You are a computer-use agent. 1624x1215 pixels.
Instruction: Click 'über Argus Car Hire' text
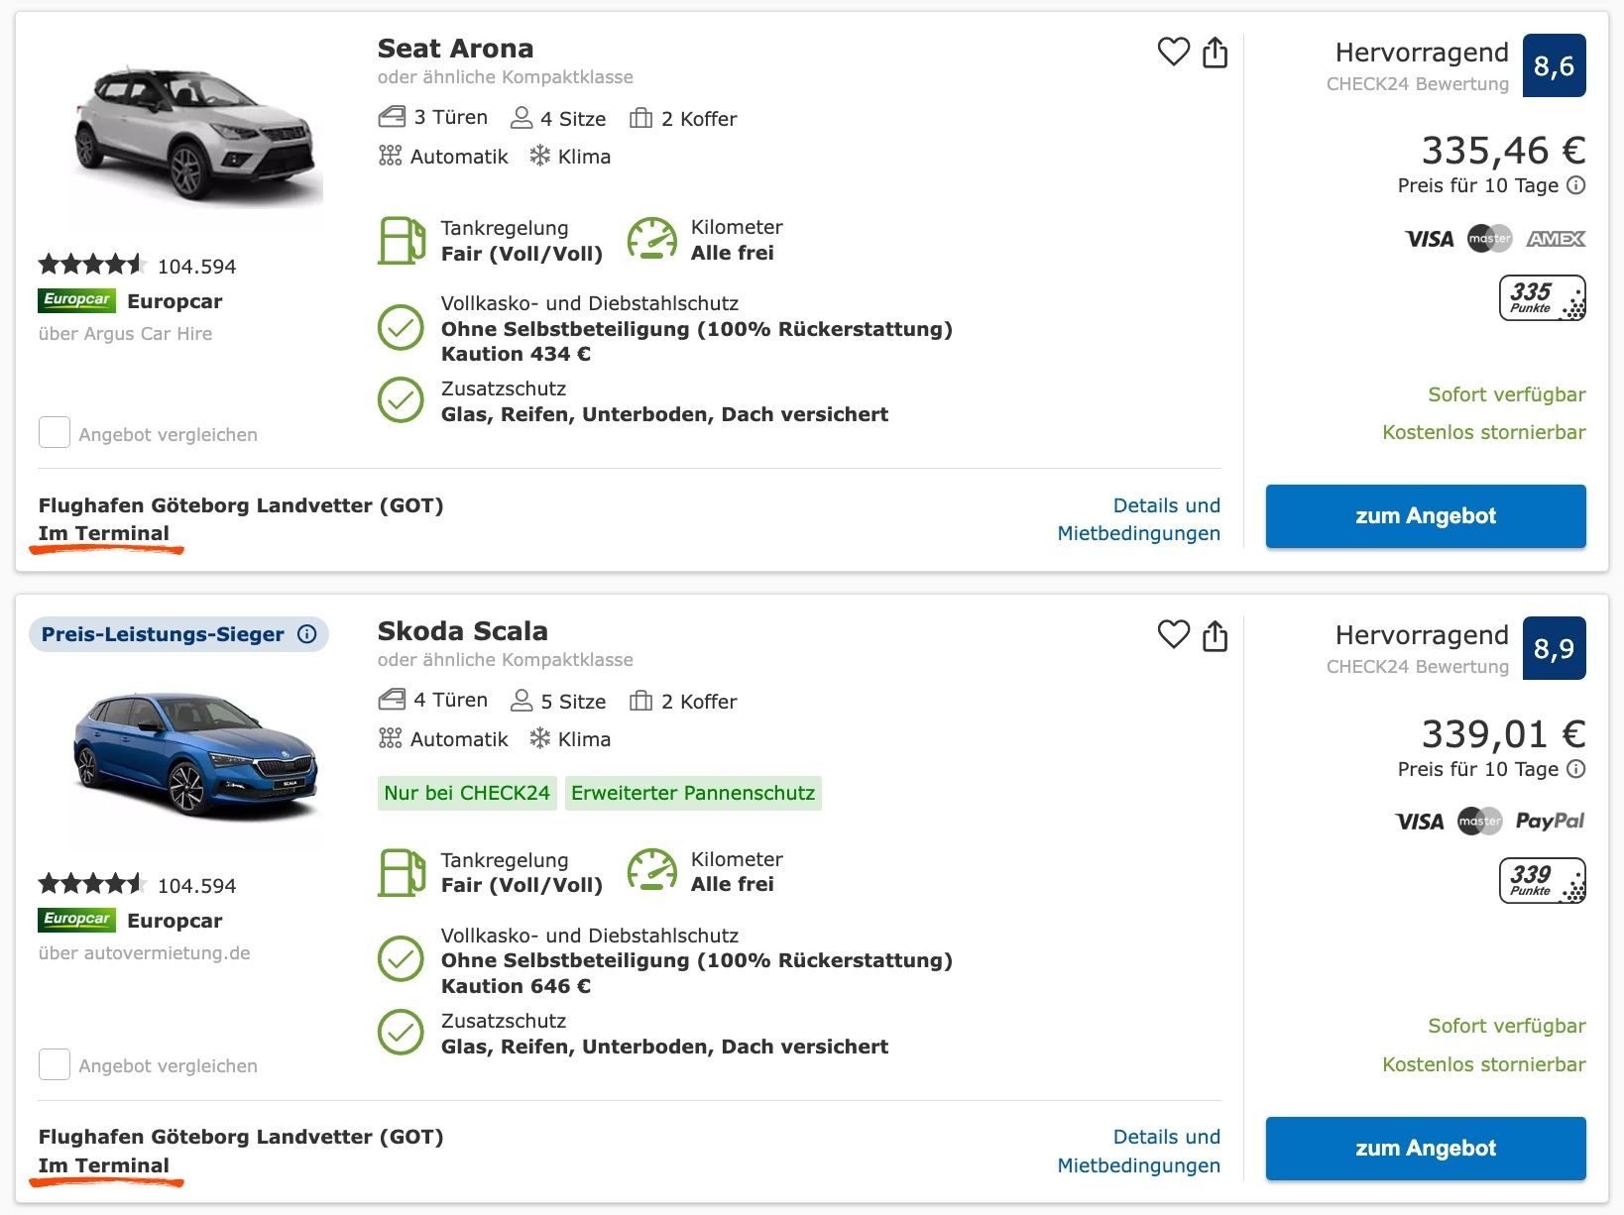[x=125, y=334]
